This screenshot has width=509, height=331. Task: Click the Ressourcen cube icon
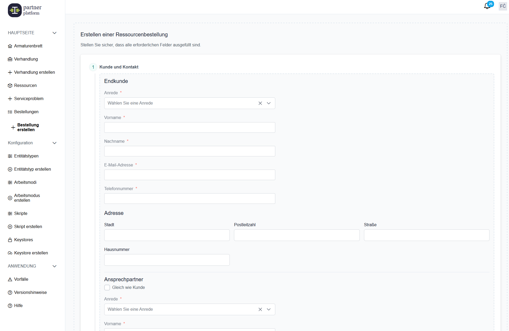(10, 86)
